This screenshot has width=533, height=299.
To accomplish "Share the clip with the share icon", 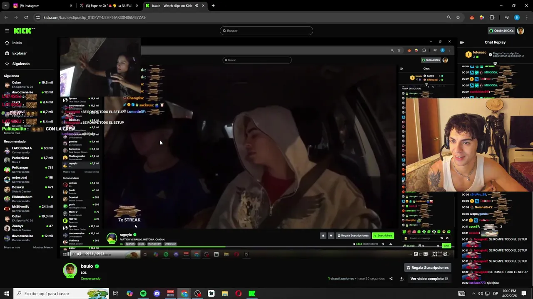I will coord(391,279).
